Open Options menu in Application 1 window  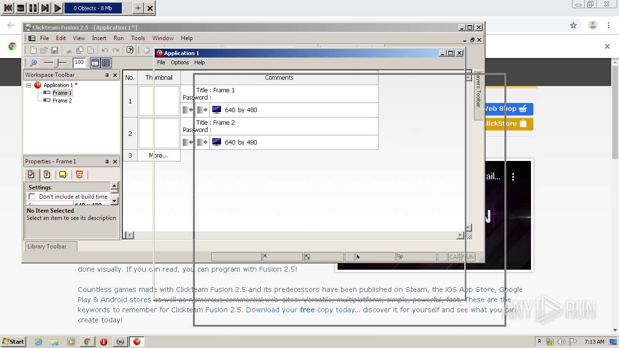coord(179,62)
